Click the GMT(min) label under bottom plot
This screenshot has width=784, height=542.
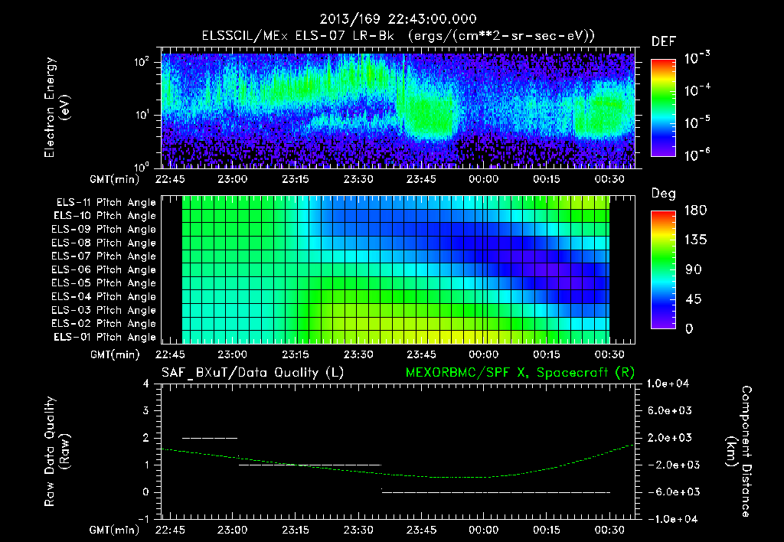pos(114,531)
